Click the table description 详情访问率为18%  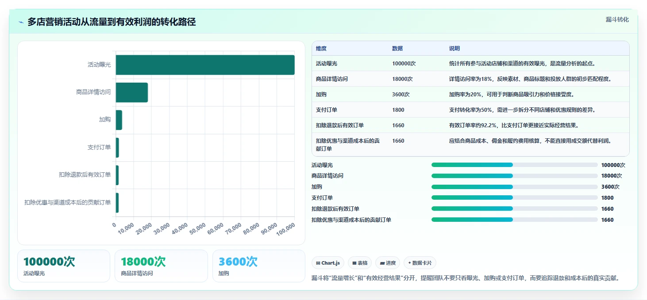530,79
